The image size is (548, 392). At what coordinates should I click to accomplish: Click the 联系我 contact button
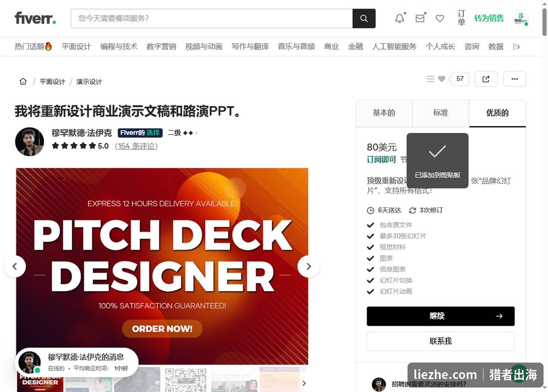coord(441,341)
